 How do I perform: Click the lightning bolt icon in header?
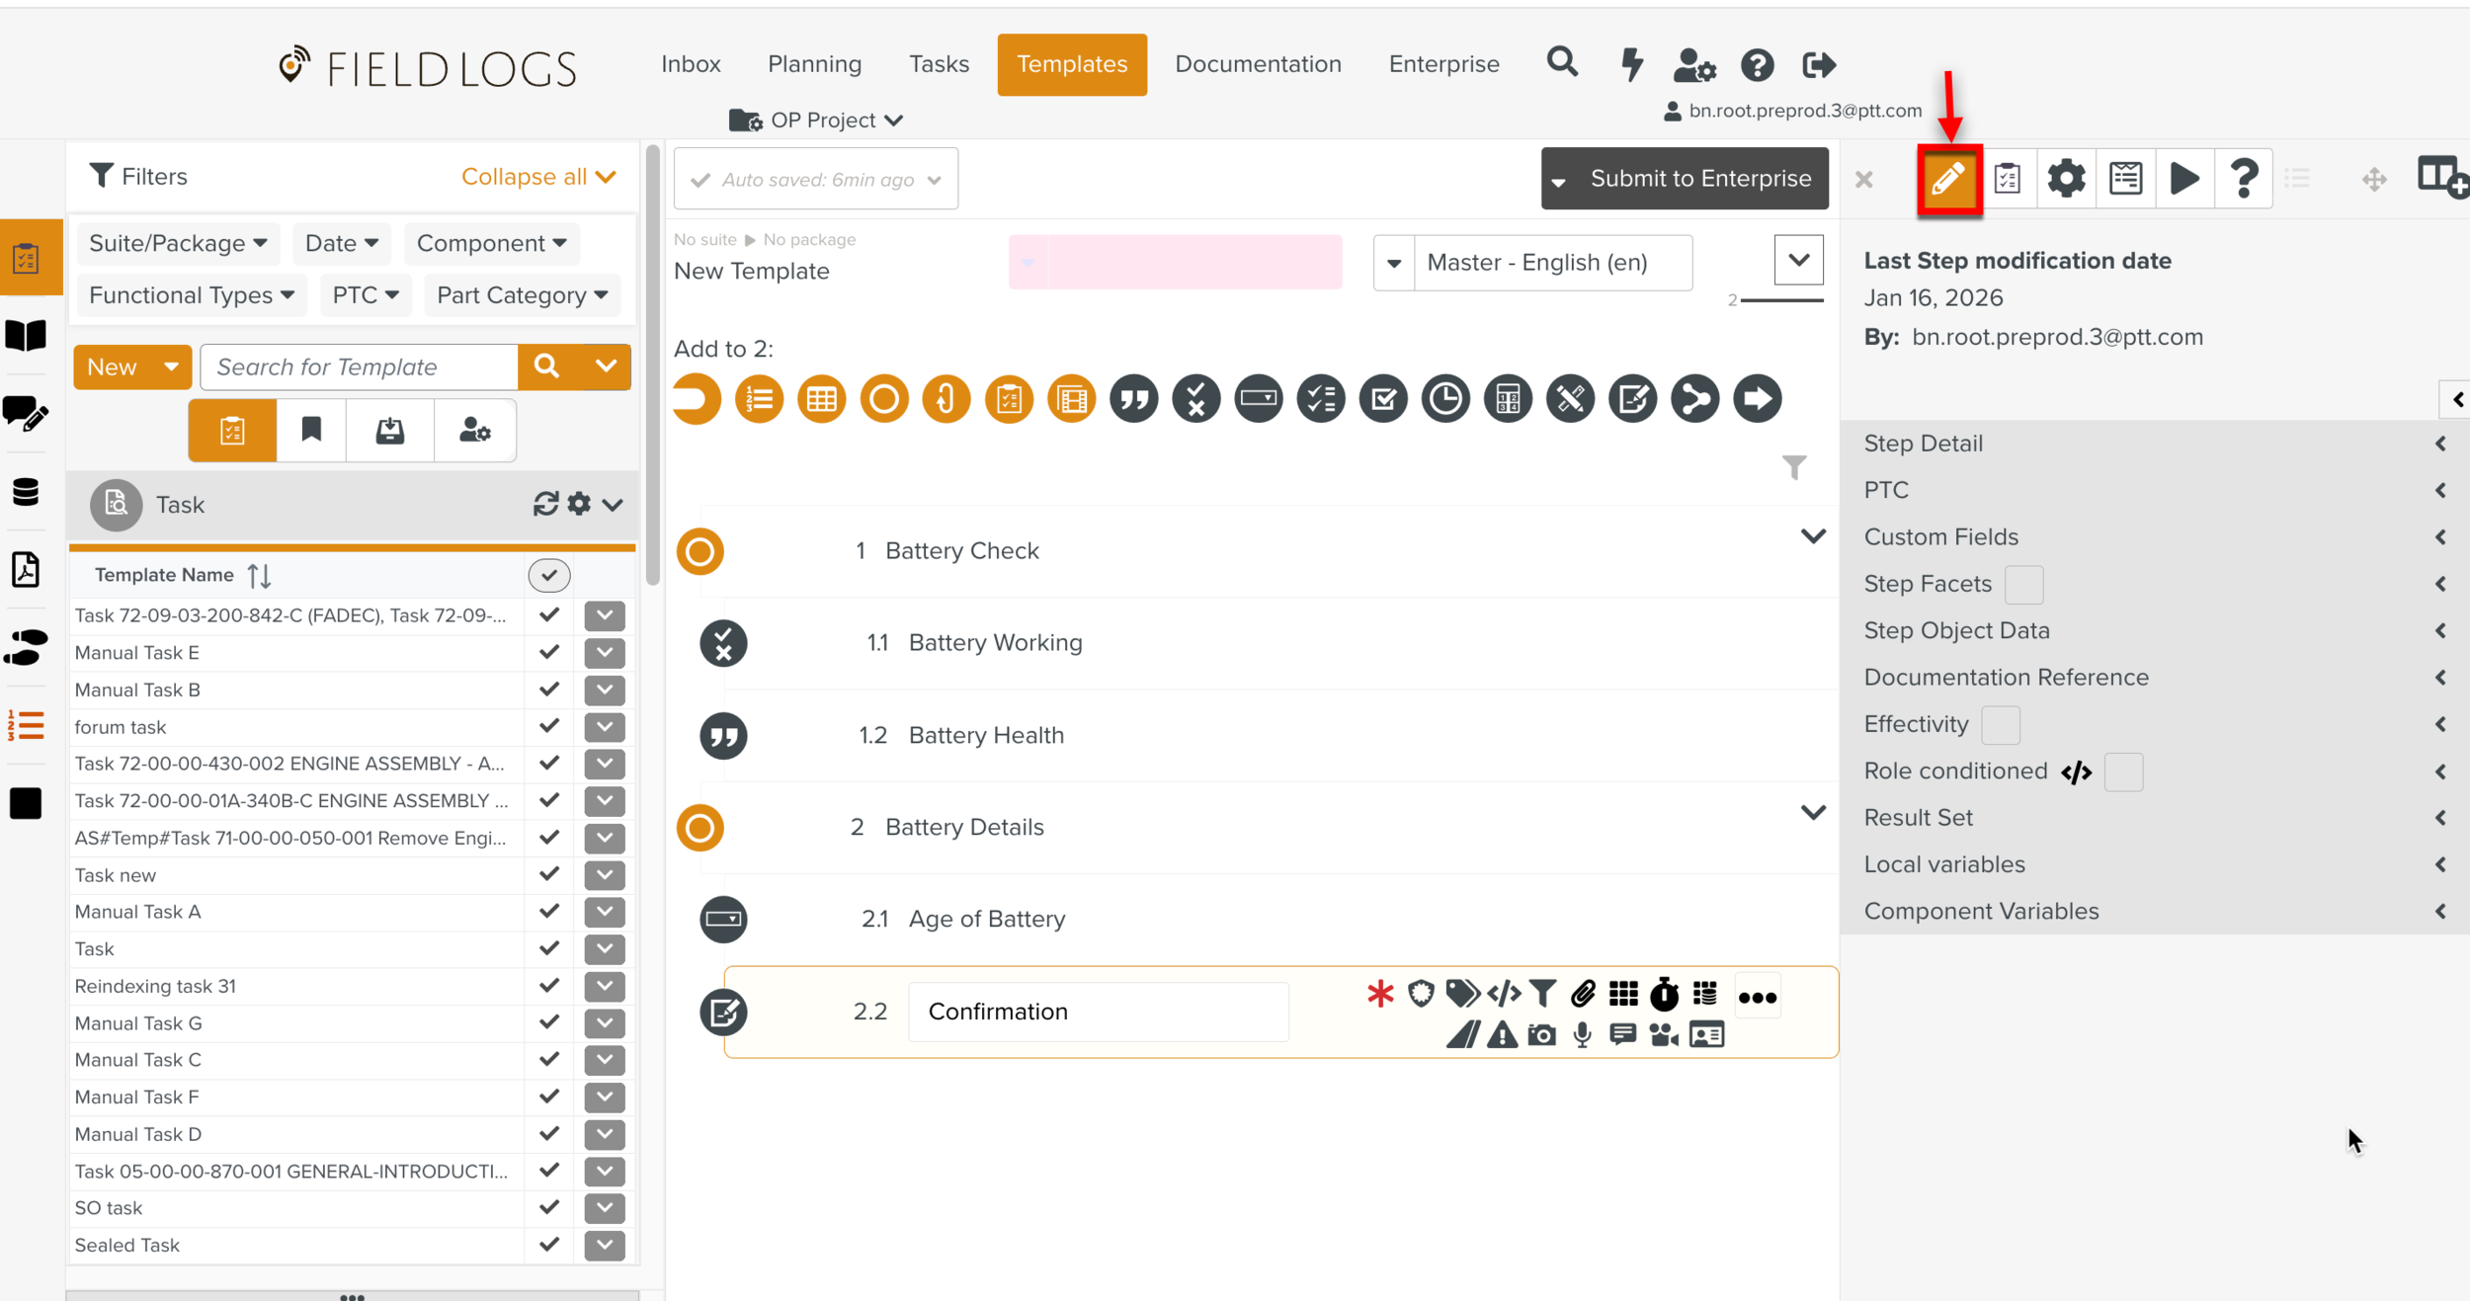pos(1631,65)
